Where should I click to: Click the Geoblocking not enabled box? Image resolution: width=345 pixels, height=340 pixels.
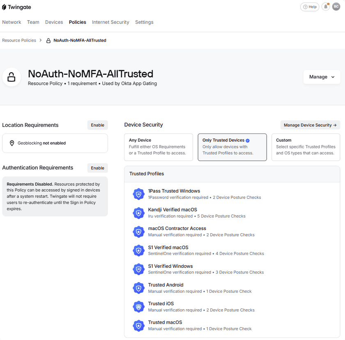point(55,143)
